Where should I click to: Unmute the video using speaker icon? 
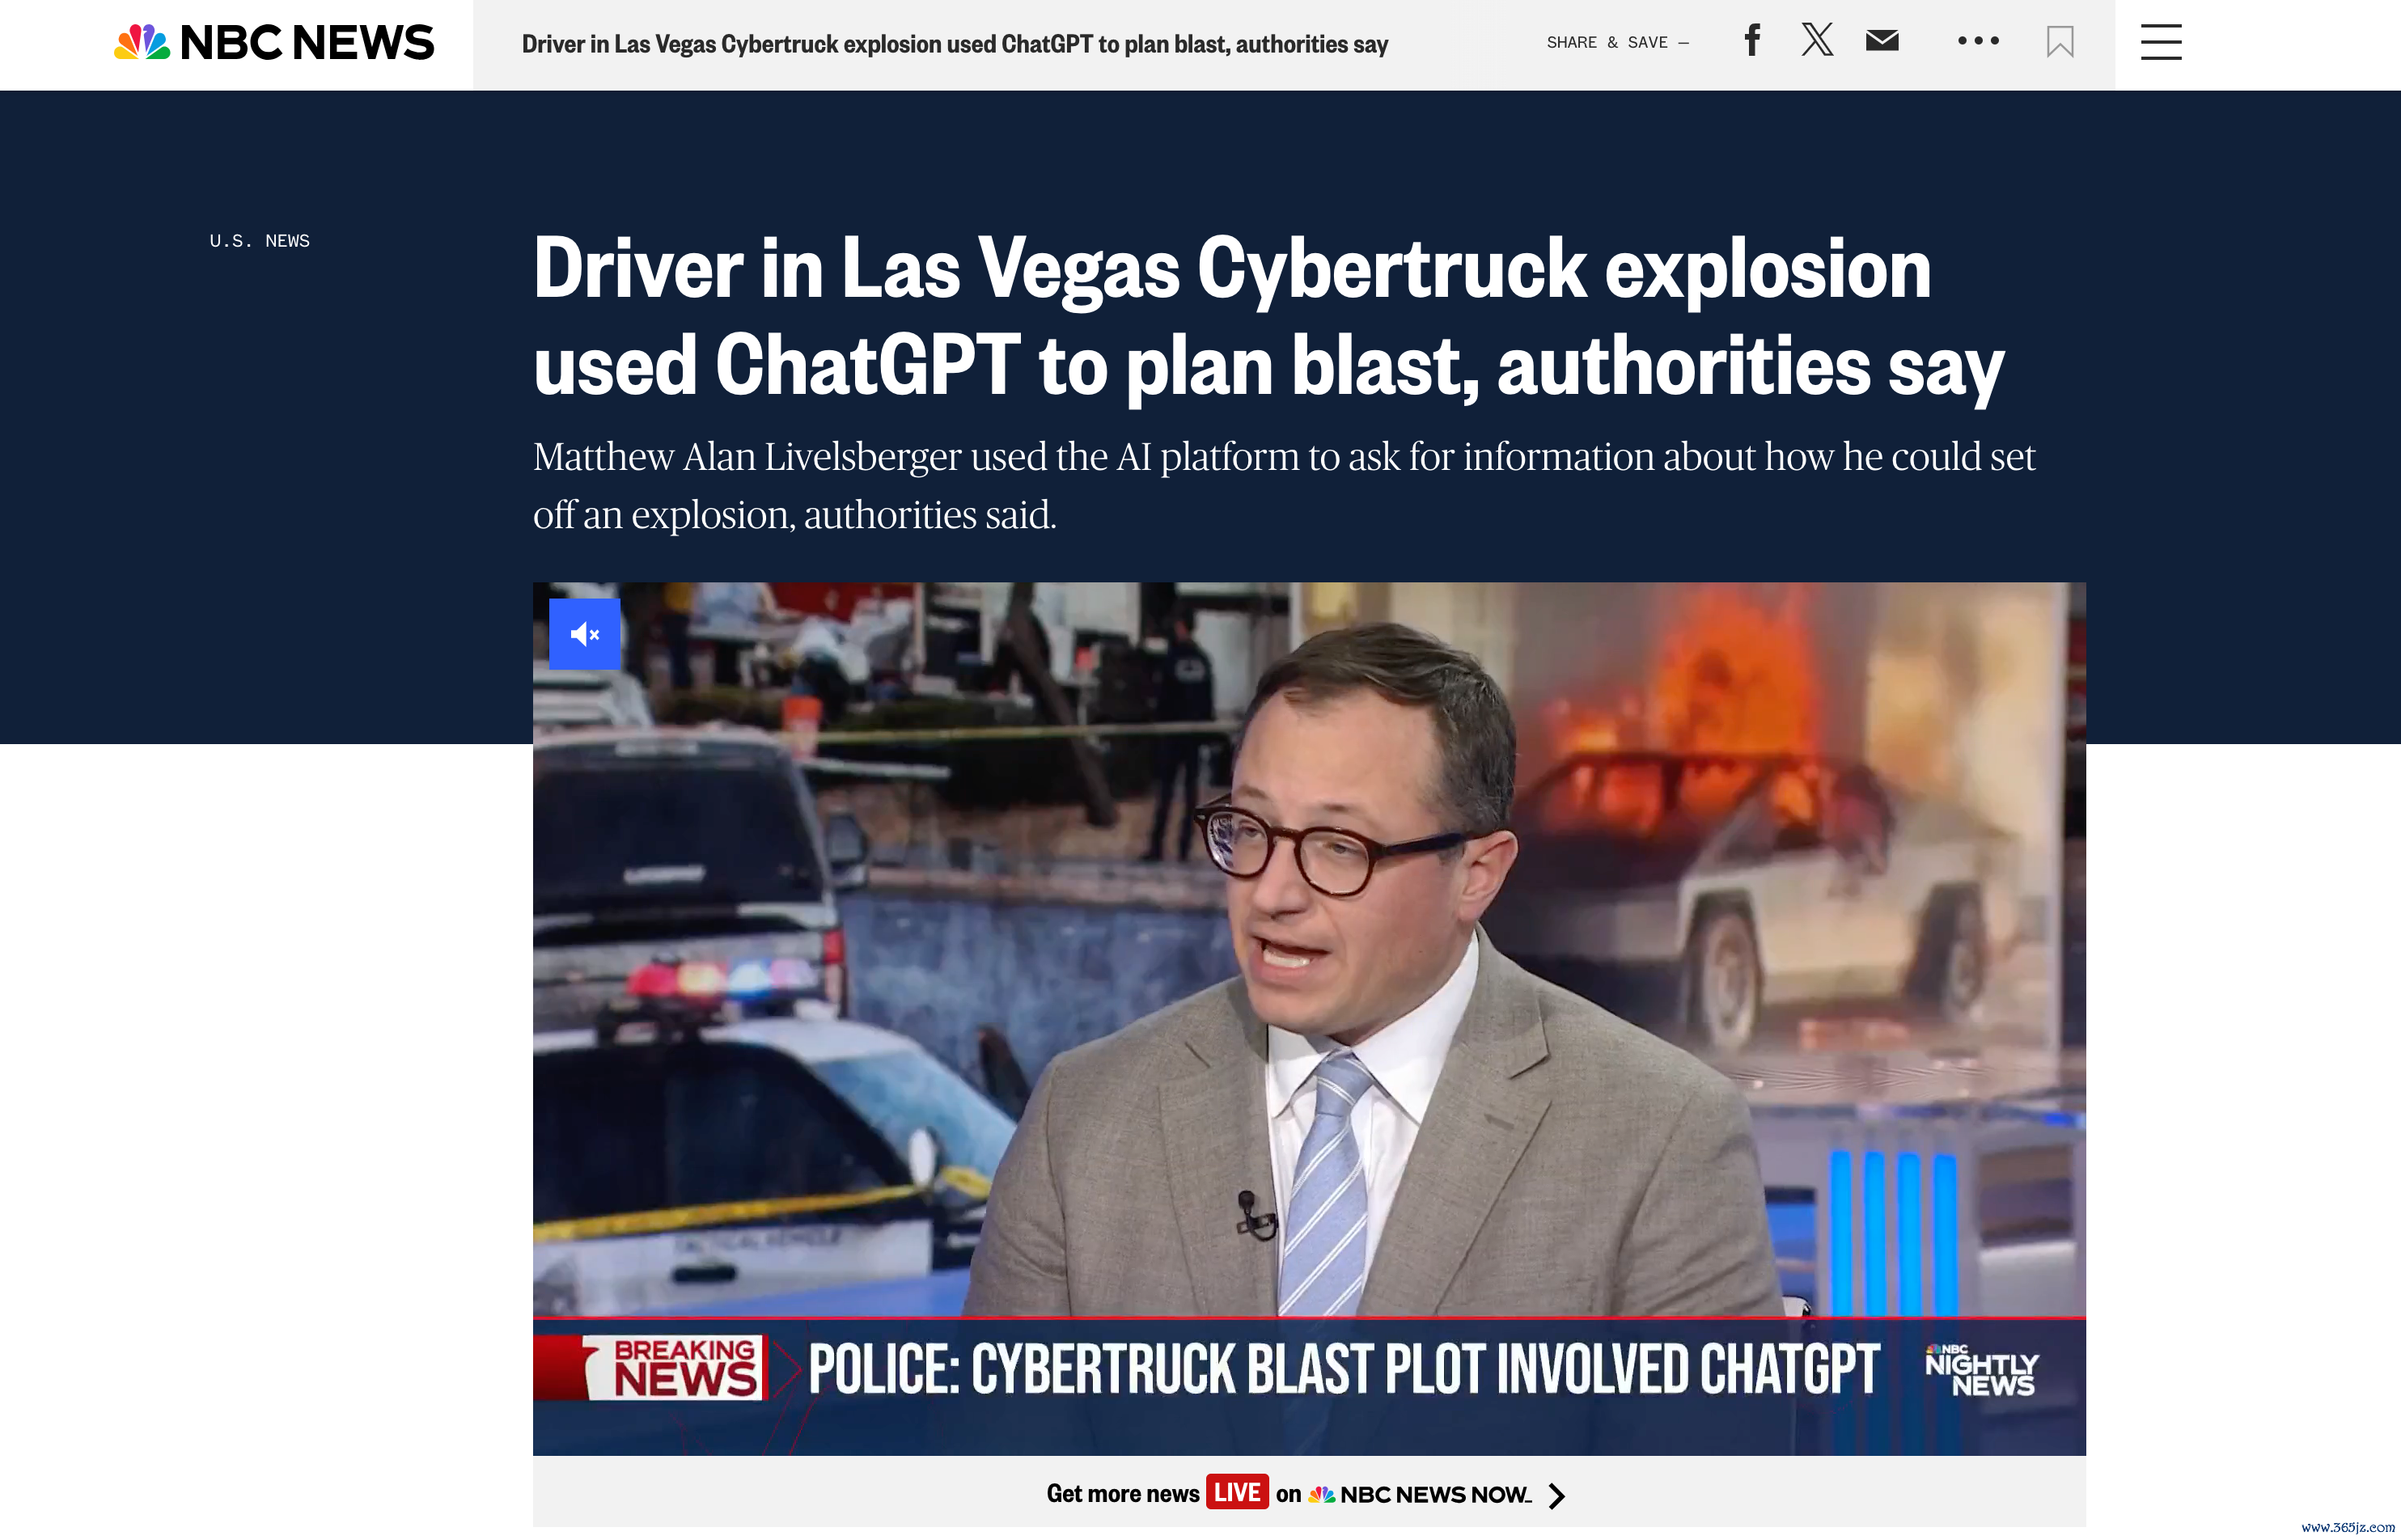point(585,634)
